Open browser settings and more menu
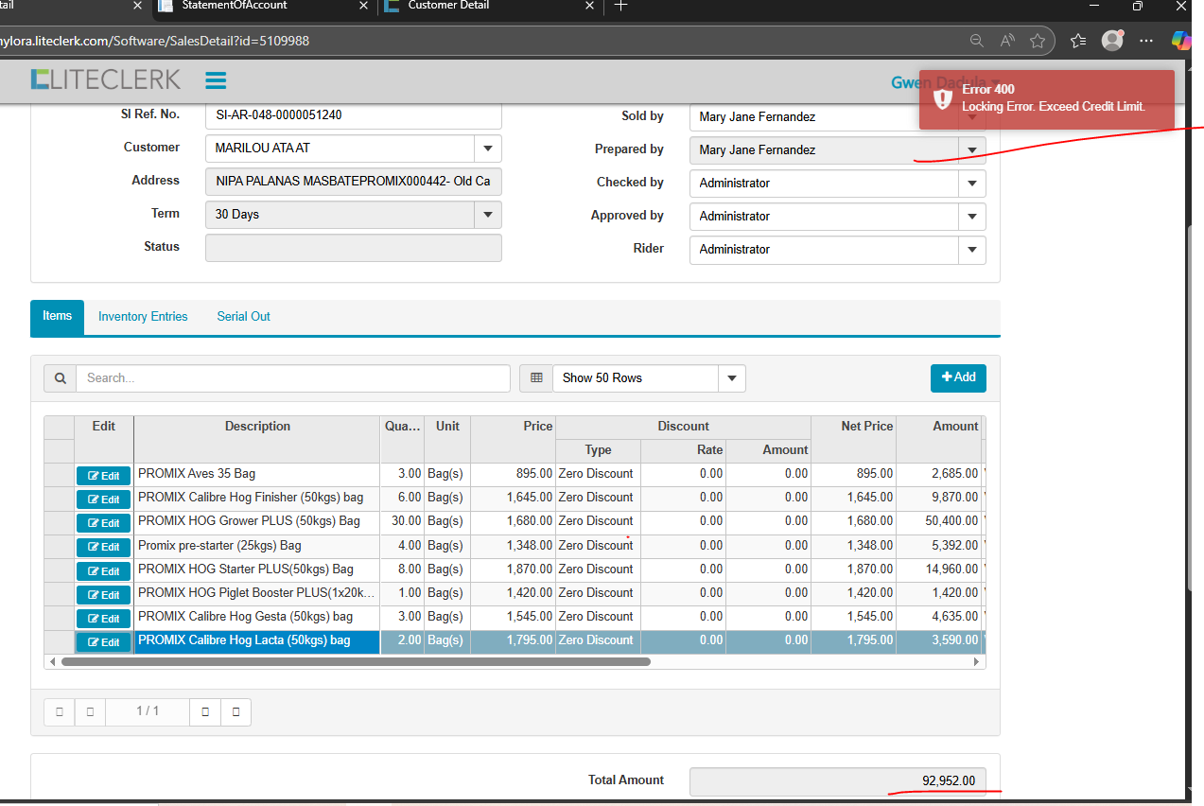 [x=1146, y=41]
